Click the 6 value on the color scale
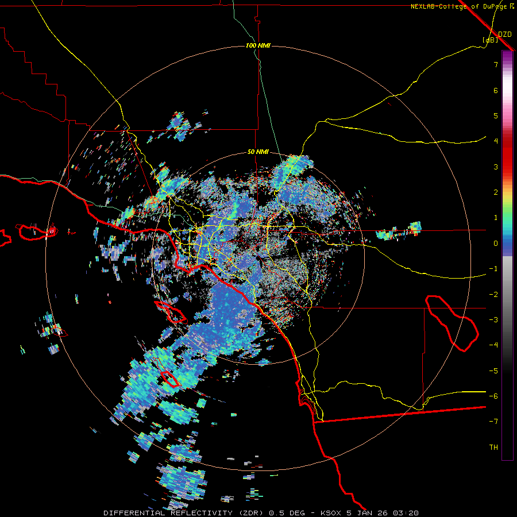 click(x=496, y=90)
